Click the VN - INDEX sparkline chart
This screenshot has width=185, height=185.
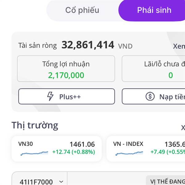point(129,153)
